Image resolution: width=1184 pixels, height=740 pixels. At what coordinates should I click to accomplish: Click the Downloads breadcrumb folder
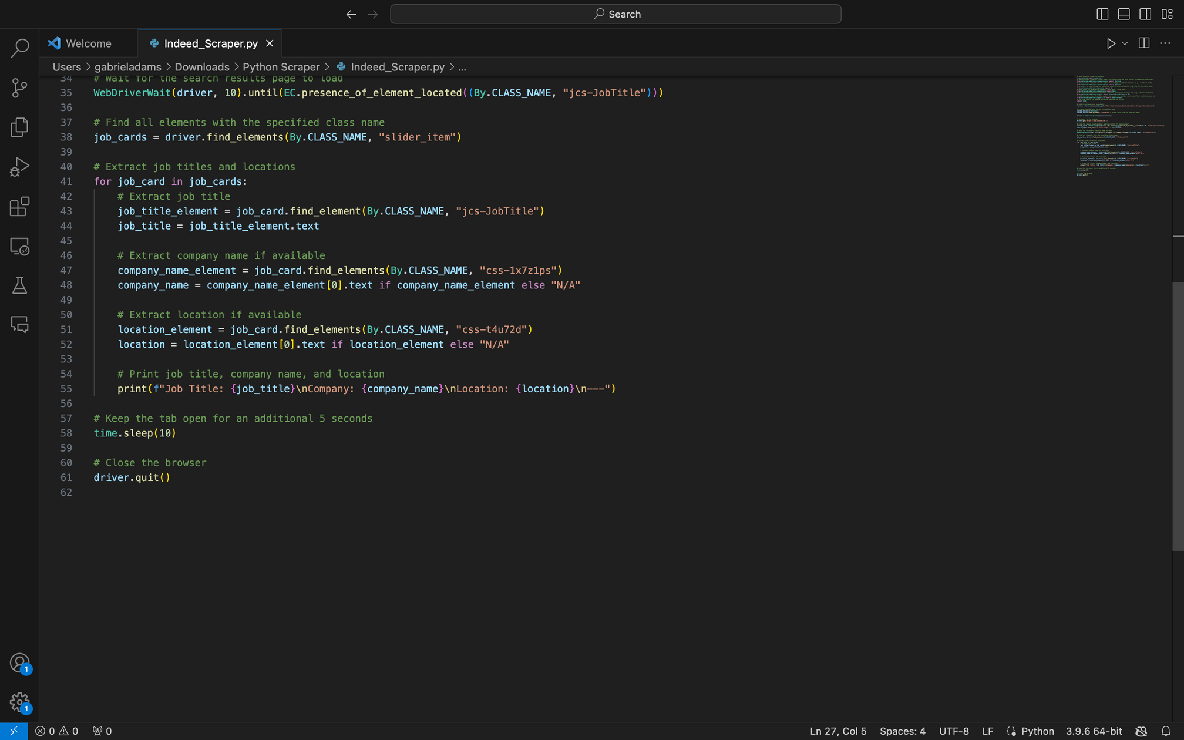[x=201, y=67]
